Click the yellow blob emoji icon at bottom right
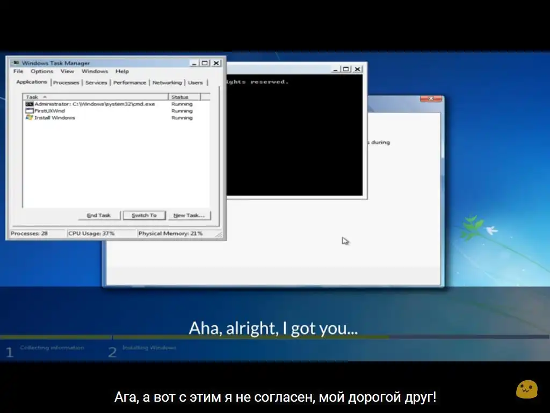Image resolution: width=550 pixels, height=413 pixels. coord(527,389)
